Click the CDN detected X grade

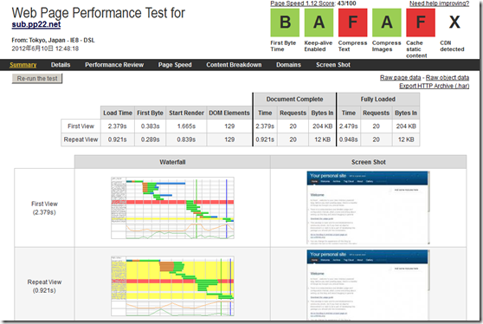(x=454, y=23)
